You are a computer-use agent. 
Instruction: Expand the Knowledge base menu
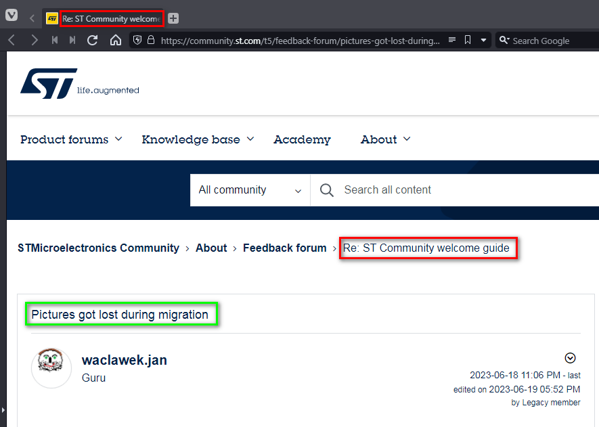tap(198, 139)
